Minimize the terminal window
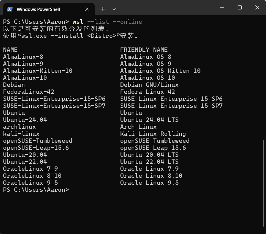 pos(222,7)
